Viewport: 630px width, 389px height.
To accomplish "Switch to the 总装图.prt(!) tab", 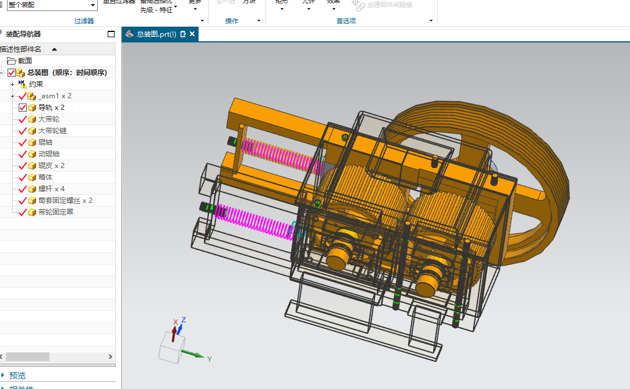I will coord(156,34).
